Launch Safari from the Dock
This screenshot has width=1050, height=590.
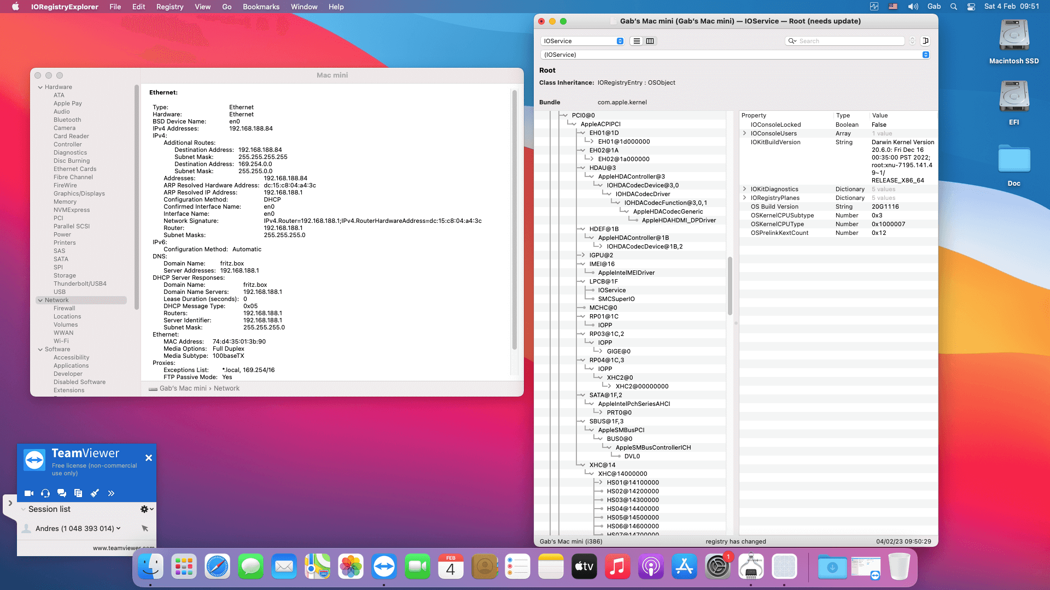click(217, 567)
